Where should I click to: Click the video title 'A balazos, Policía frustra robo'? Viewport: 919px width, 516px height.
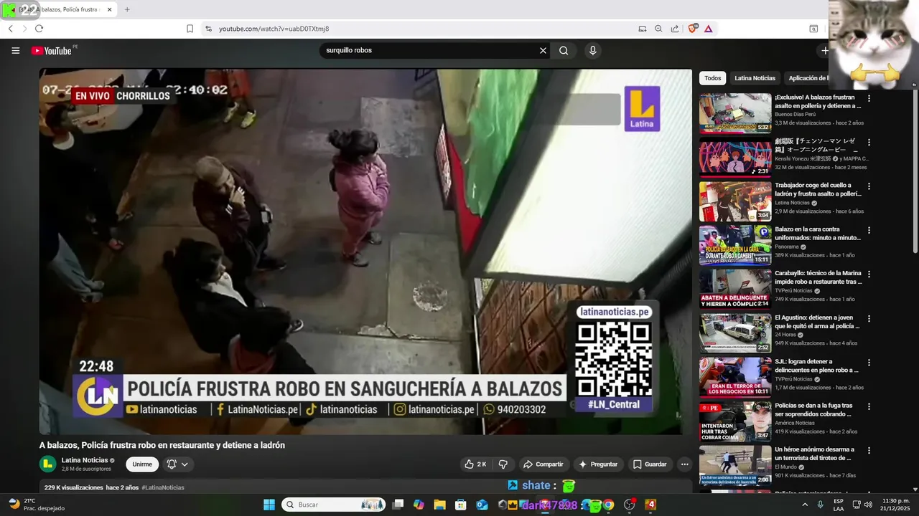pos(162,445)
